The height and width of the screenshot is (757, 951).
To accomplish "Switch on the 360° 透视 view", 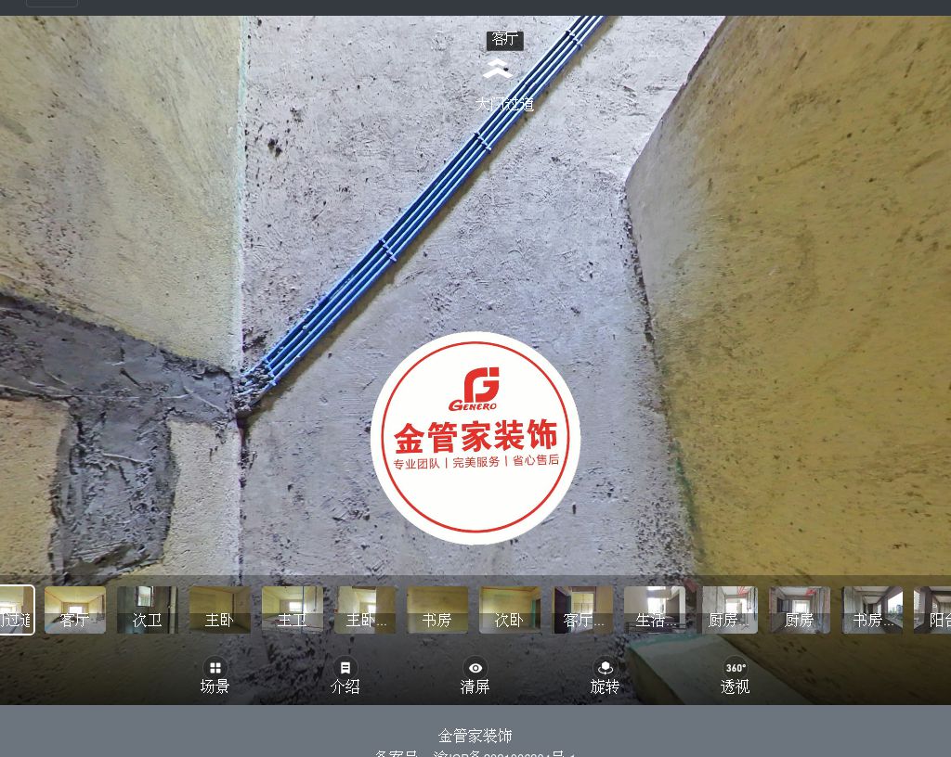I will (x=736, y=668).
